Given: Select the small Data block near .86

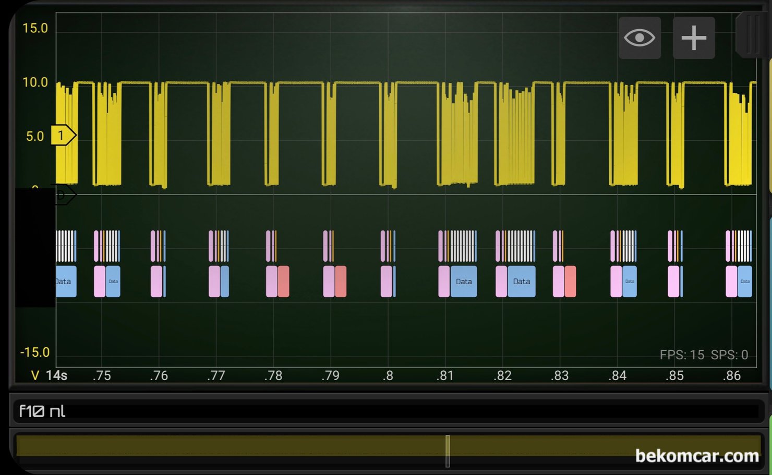Looking at the screenshot, I should (745, 282).
